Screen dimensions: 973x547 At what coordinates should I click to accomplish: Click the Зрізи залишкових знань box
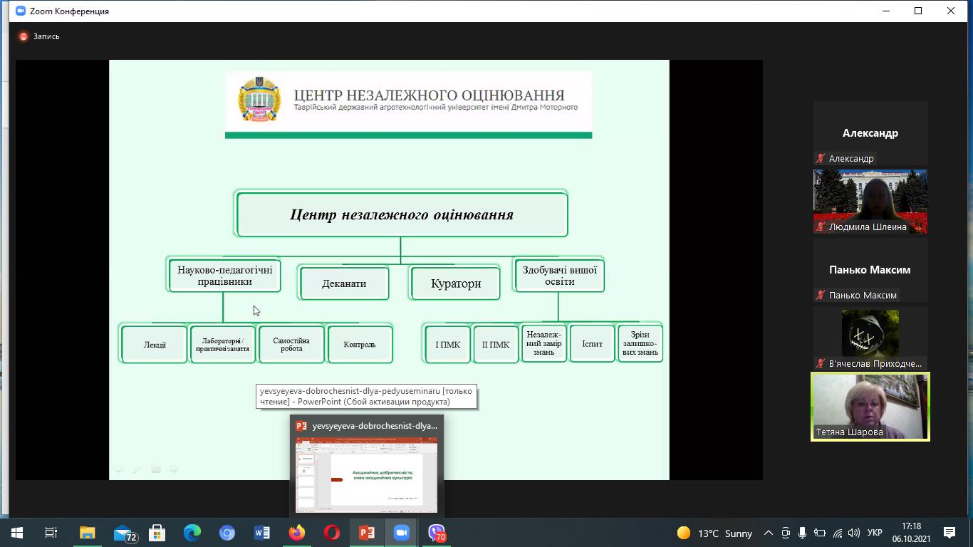[x=640, y=344]
